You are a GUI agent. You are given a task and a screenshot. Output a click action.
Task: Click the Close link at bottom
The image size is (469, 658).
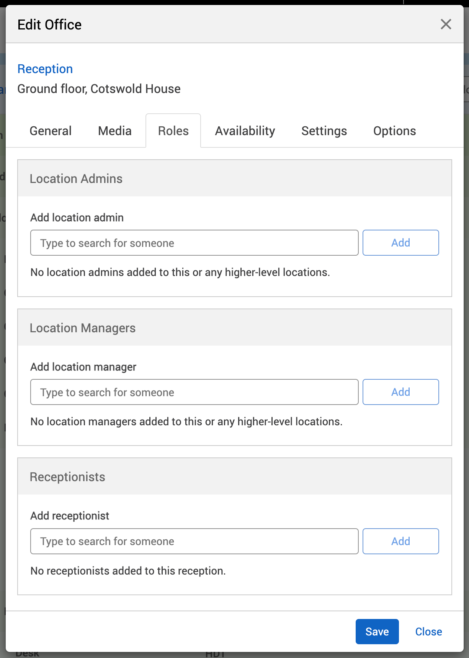428,632
